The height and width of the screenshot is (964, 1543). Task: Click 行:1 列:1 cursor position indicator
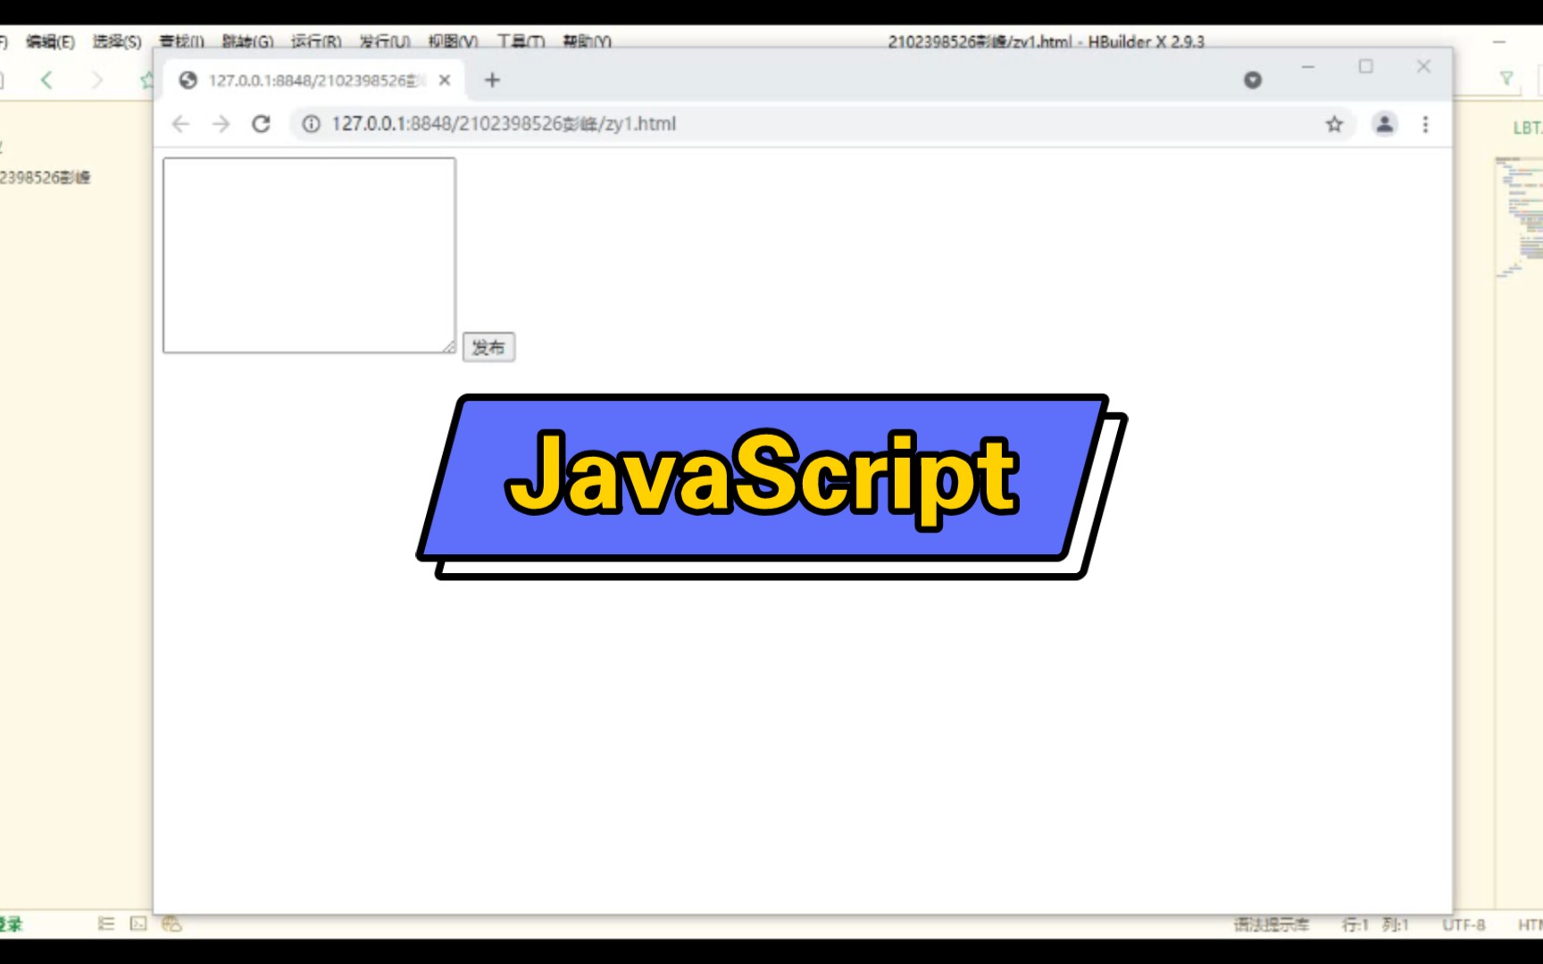(1375, 925)
